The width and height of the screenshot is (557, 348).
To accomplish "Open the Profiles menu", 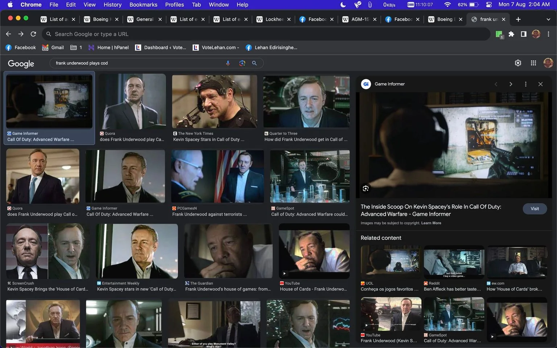I will (x=174, y=5).
